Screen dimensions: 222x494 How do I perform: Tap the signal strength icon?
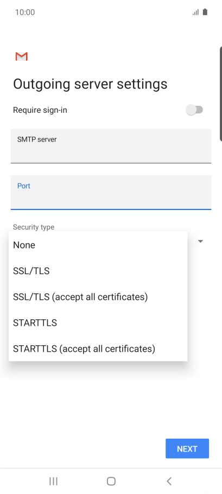[x=195, y=12]
